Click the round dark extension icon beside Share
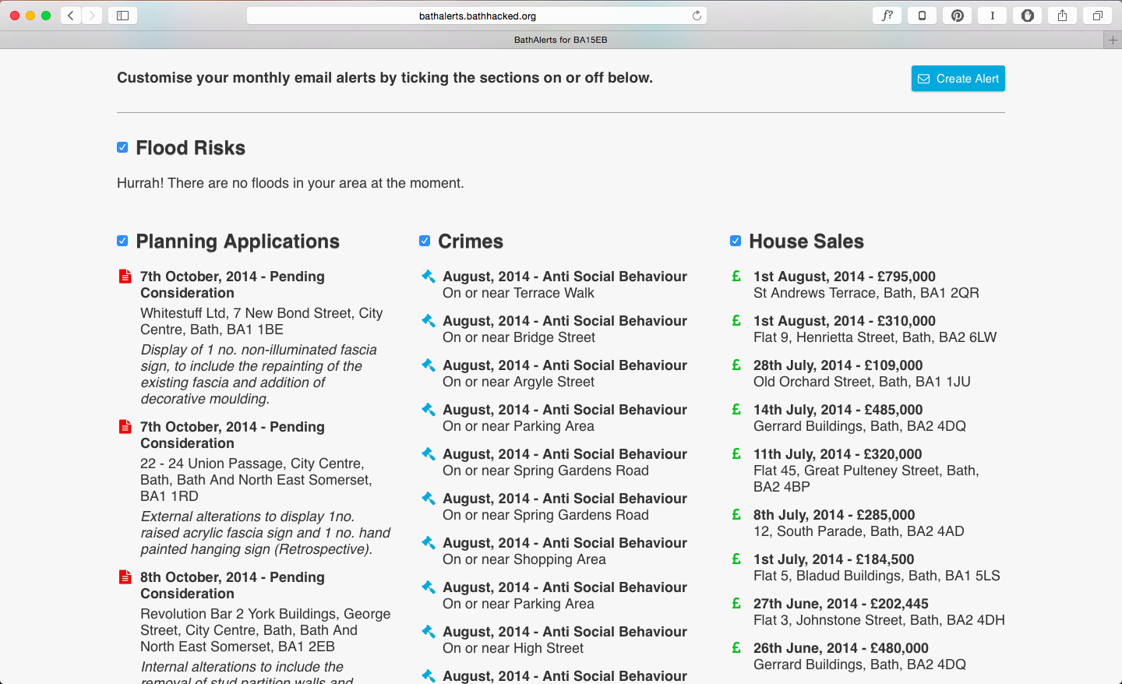The image size is (1122, 684). (x=1027, y=16)
